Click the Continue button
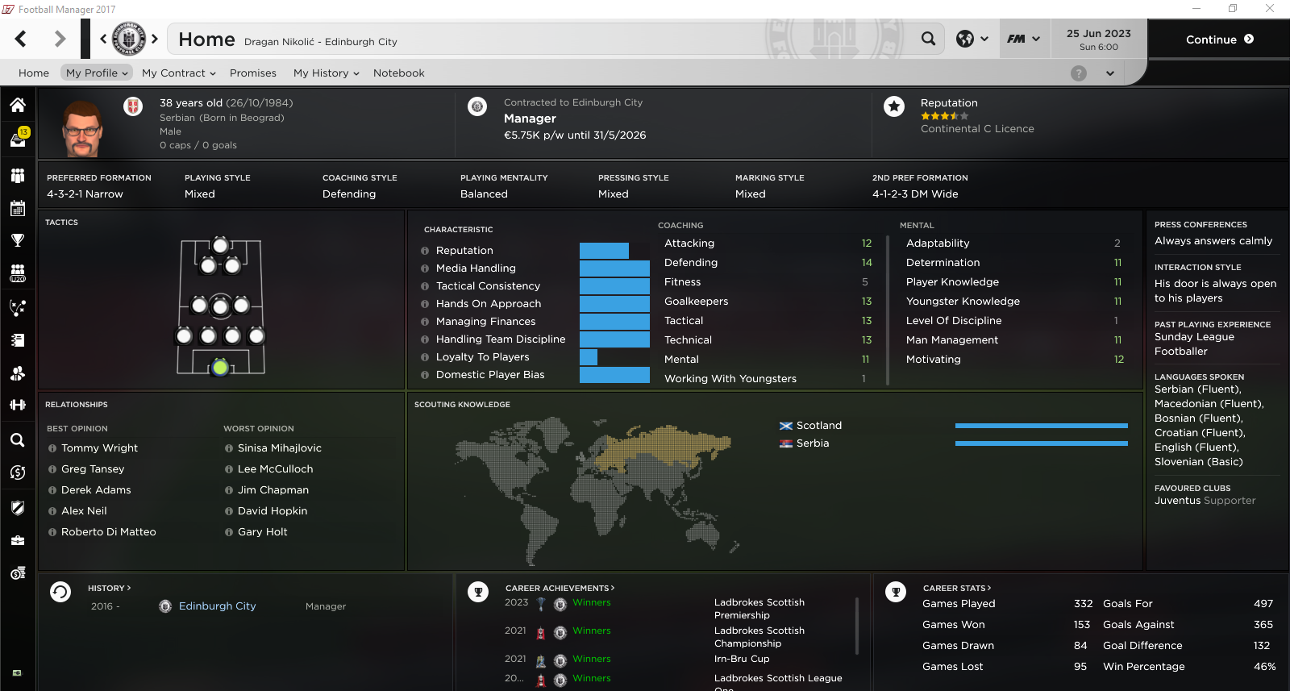The image size is (1290, 691). click(1219, 39)
